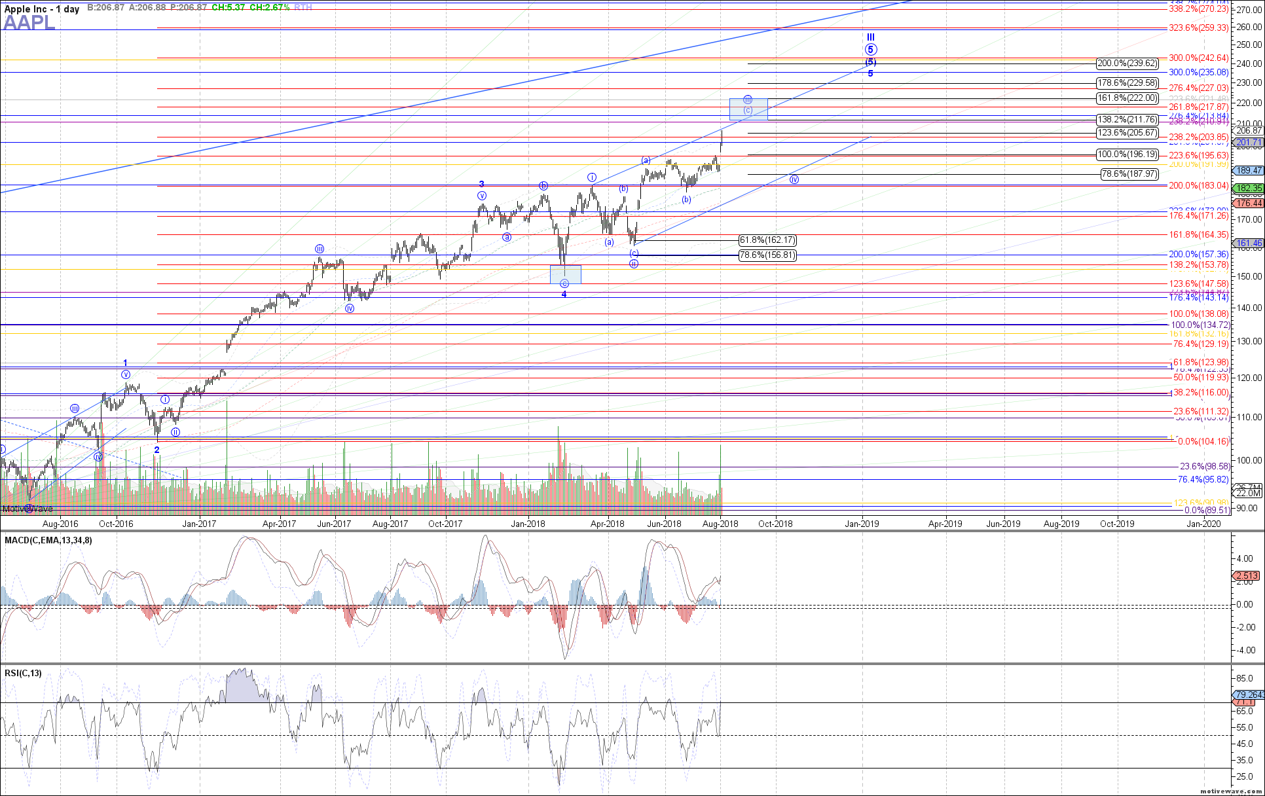
Task: Click the red 300.0%(242.64) Fibonacci label
Action: [1198, 58]
